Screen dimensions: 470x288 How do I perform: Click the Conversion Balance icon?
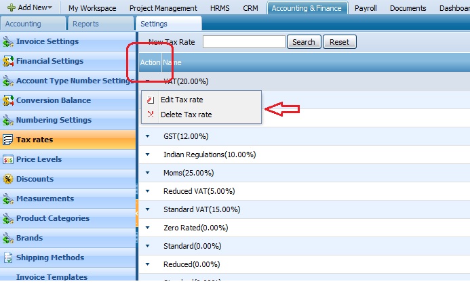point(8,101)
